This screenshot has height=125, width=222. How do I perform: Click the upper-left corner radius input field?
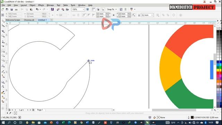101,14
